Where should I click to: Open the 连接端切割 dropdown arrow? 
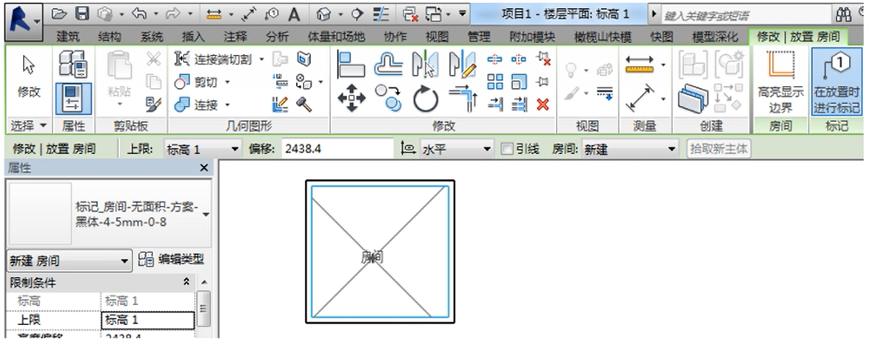(x=262, y=59)
